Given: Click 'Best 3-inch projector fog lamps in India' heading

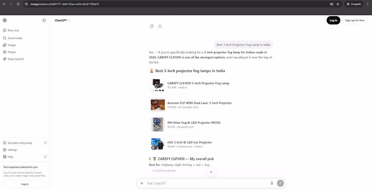Looking at the screenshot, I should click(190, 71).
